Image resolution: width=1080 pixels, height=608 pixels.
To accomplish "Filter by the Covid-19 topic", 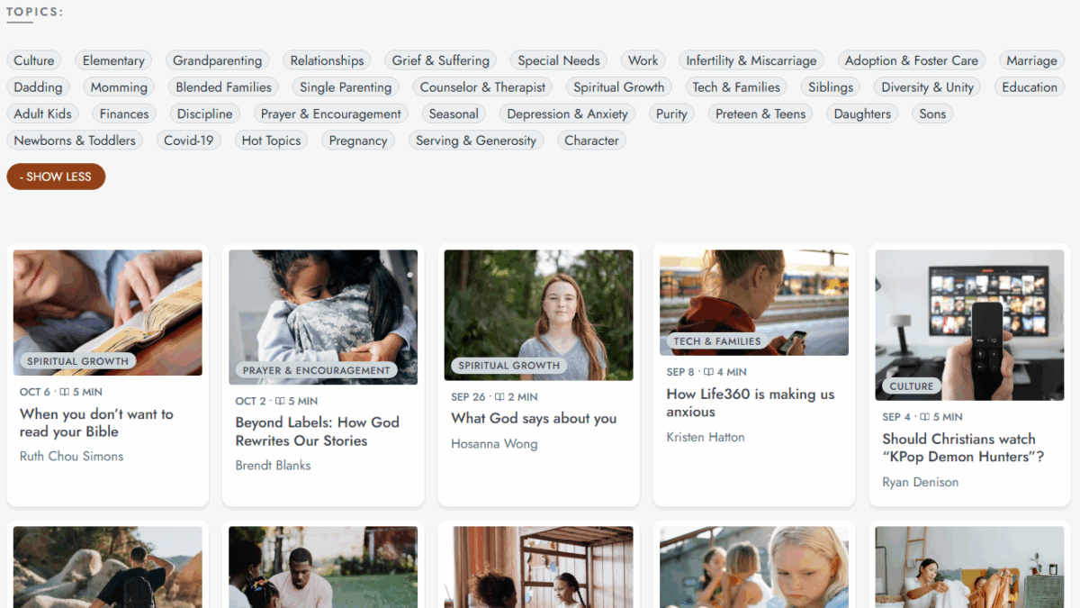I will (x=188, y=141).
